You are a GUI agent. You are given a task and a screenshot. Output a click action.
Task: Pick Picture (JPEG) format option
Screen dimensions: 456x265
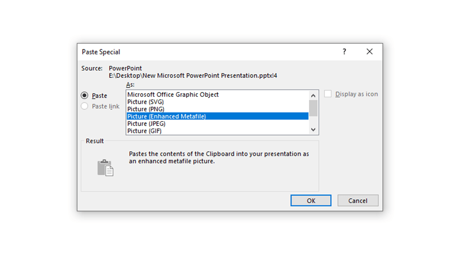pos(218,124)
